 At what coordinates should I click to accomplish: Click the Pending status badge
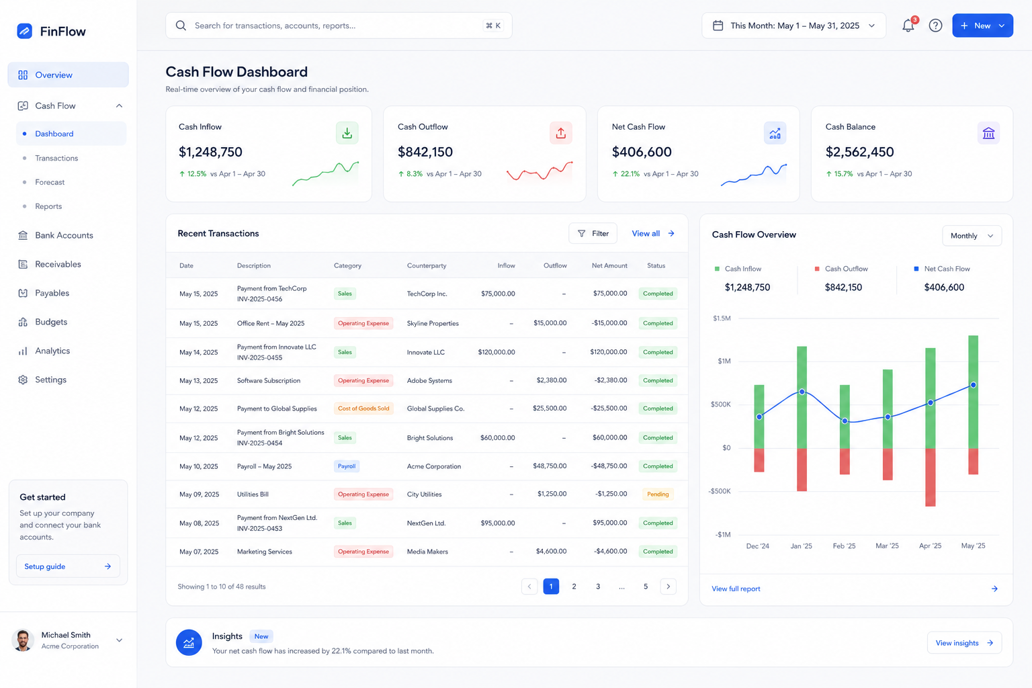click(658, 494)
